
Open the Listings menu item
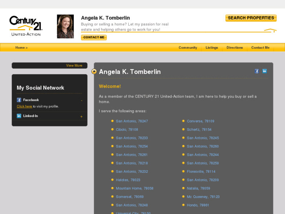(212, 48)
